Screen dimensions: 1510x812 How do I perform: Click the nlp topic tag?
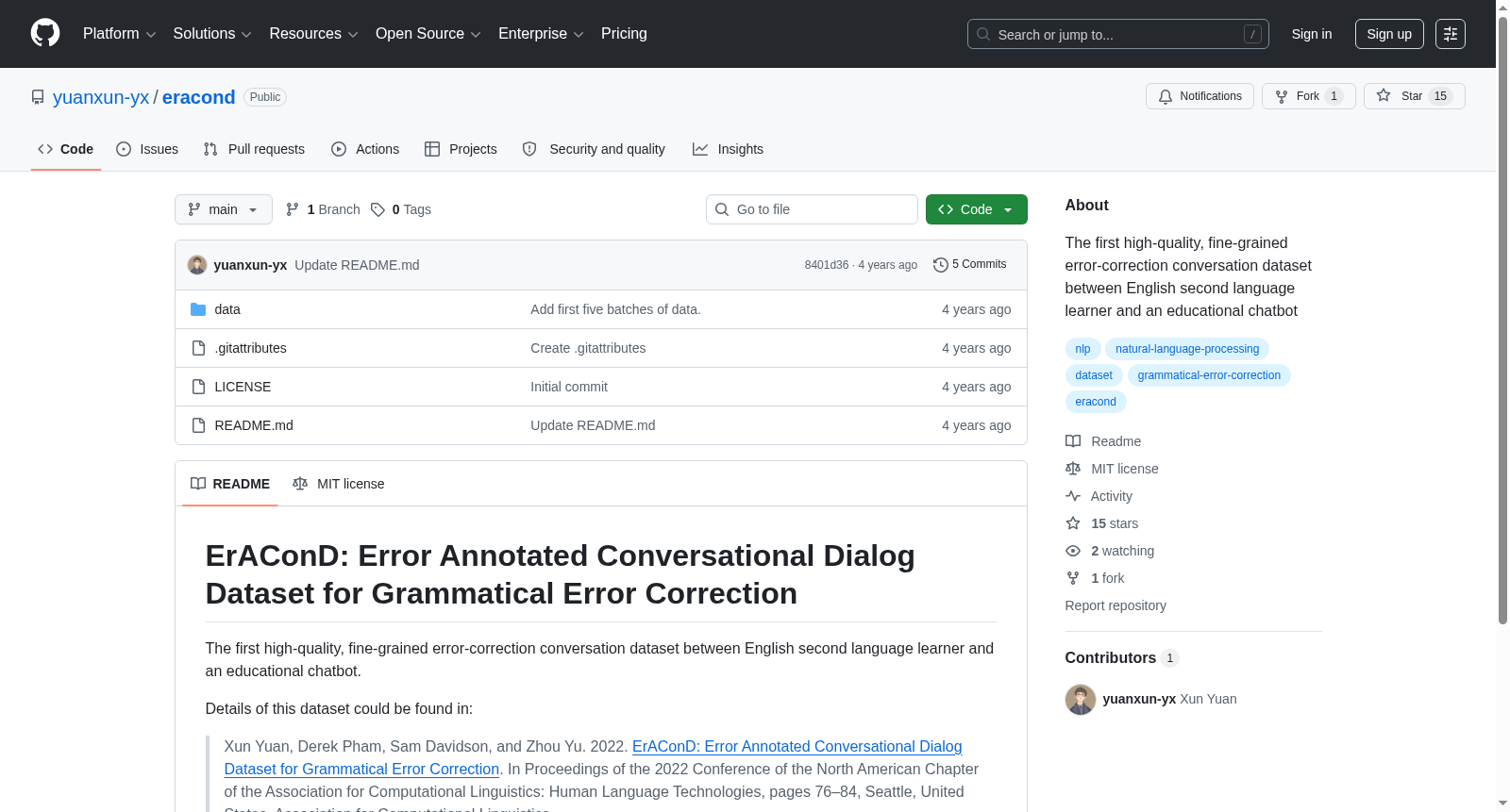coord(1082,349)
